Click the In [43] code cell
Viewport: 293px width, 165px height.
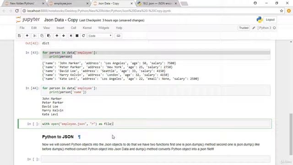pyautogui.click(x=156, y=55)
